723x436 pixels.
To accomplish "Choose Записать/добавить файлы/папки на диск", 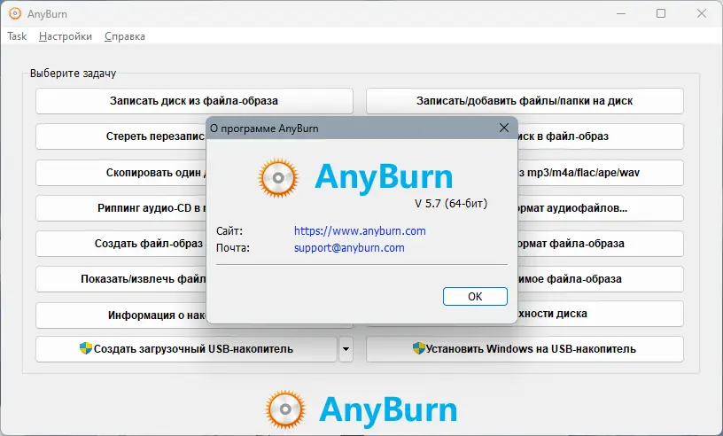I will tap(525, 101).
